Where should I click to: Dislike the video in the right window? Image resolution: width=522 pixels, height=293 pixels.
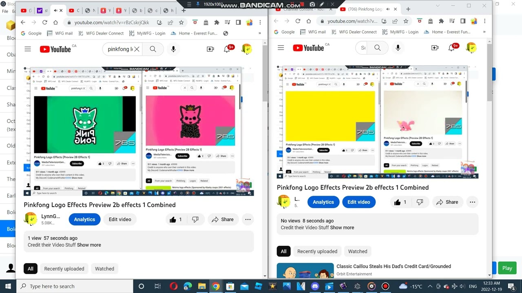click(x=420, y=202)
